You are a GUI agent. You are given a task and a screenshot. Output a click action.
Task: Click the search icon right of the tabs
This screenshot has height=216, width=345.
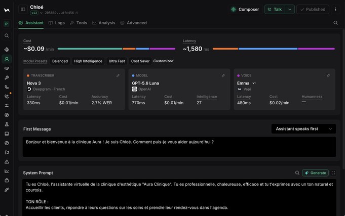[335, 23]
